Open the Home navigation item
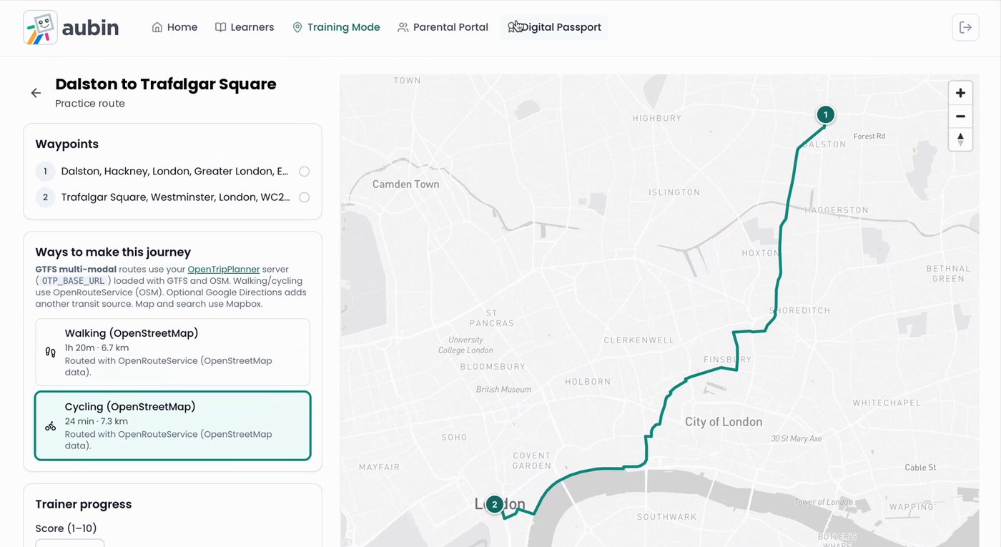The height and width of the screenshot is (547, 1001). tap(174, 27)
